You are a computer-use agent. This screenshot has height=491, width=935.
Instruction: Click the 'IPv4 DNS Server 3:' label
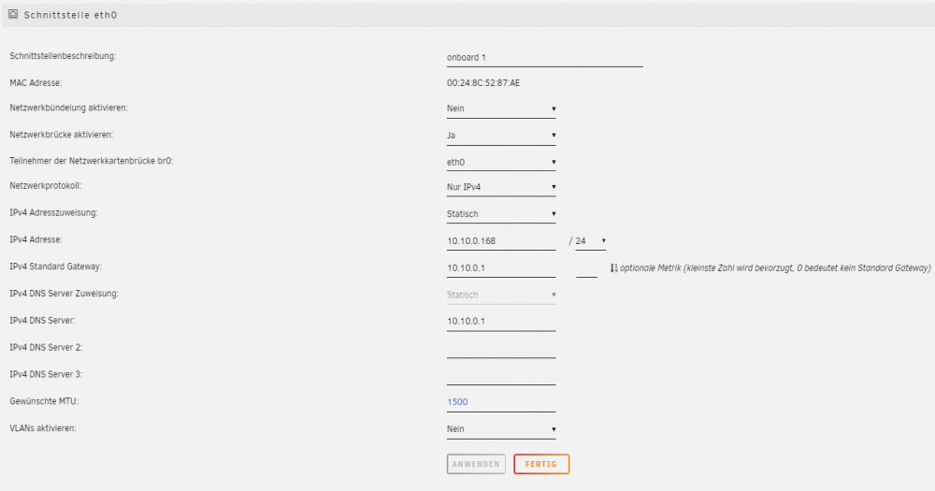[46, 375]
